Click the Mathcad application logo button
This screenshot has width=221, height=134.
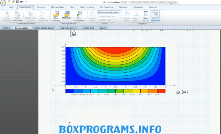tap(3, 3)
